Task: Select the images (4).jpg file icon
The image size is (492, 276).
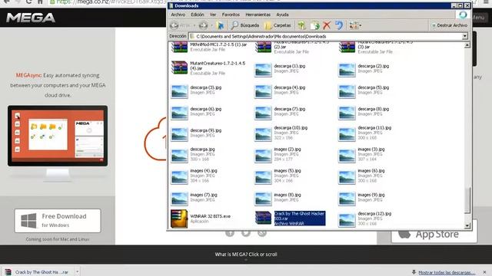Action: click(x=179, y=177)
